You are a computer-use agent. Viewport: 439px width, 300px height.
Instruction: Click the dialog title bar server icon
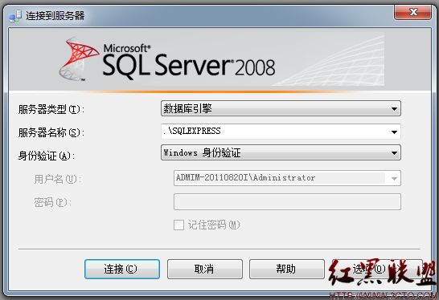click(x=15, y=16)
